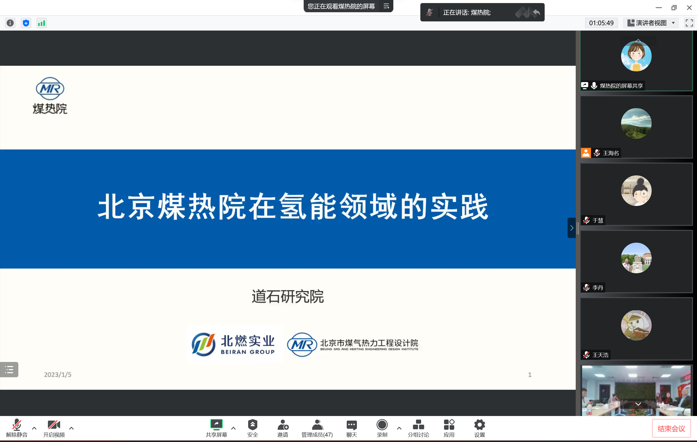Expand audio options arrow beside 解除静音
Viewport: 697px width, 442px height.
point(34,428)
